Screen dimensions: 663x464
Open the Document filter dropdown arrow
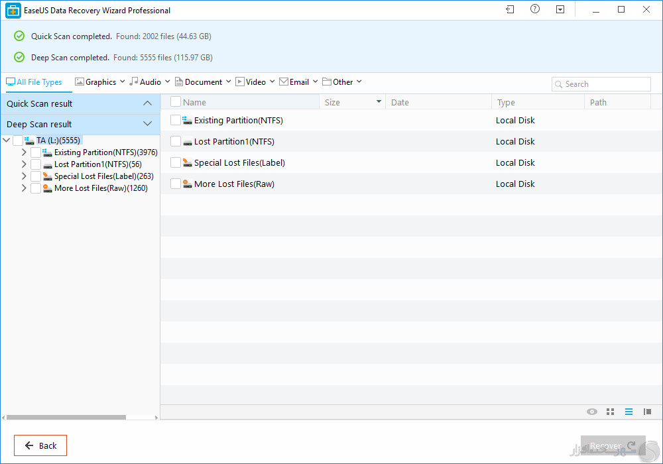[228, 81]
